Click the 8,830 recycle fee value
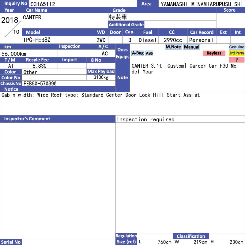 point(40,66)
